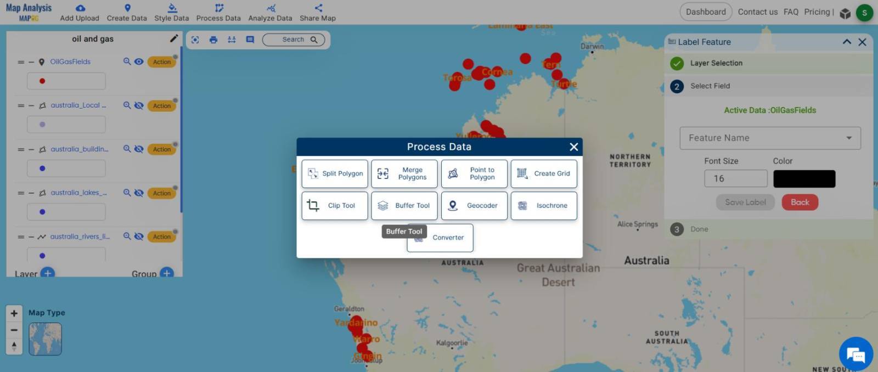This screenshot has width=878, height=372.
Task: Show the australia_rivers layer
Action: point(139,236)
